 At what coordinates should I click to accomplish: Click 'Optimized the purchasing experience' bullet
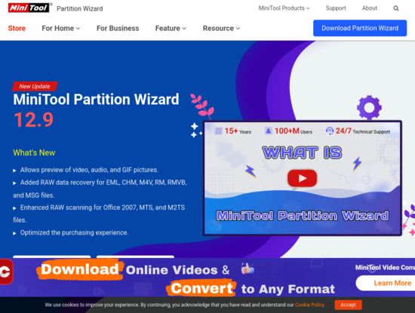(74, 233)
